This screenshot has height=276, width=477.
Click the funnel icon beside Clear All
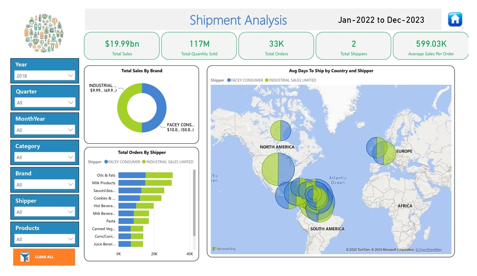point(24,257)
